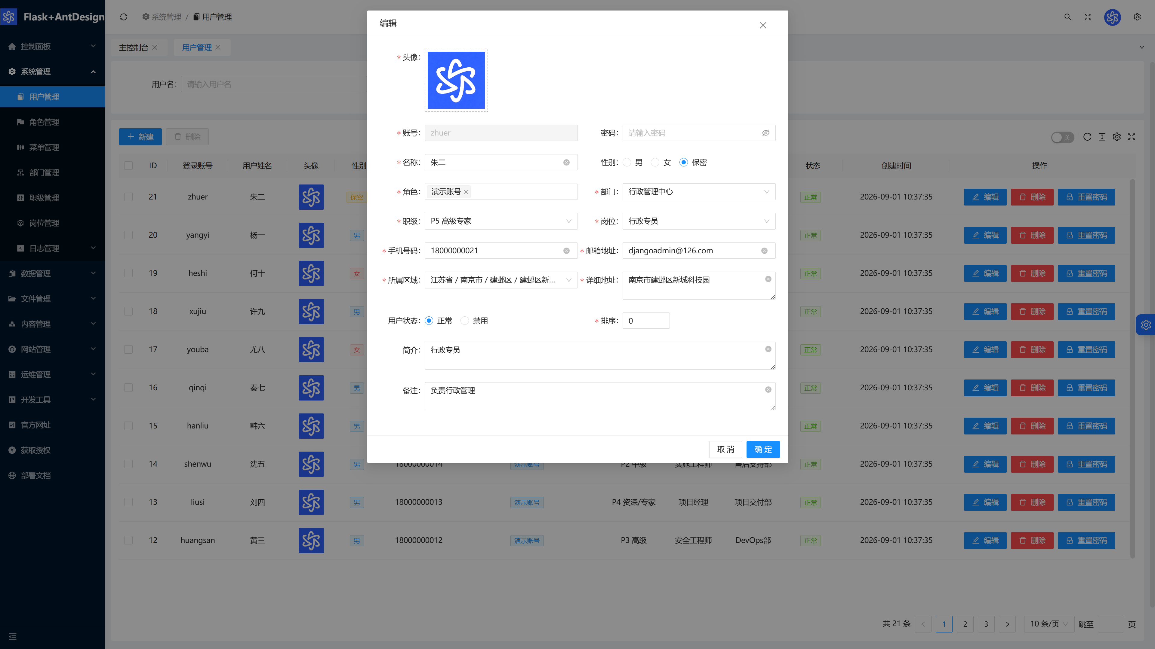Select the 男 gender radio button
Screen dimensions: 1155x649
pyautogui.click(x=627, y=163)
